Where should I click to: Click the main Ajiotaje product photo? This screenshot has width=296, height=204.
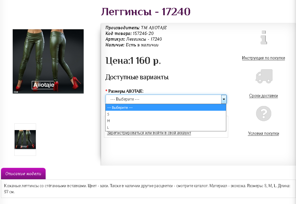48,61
